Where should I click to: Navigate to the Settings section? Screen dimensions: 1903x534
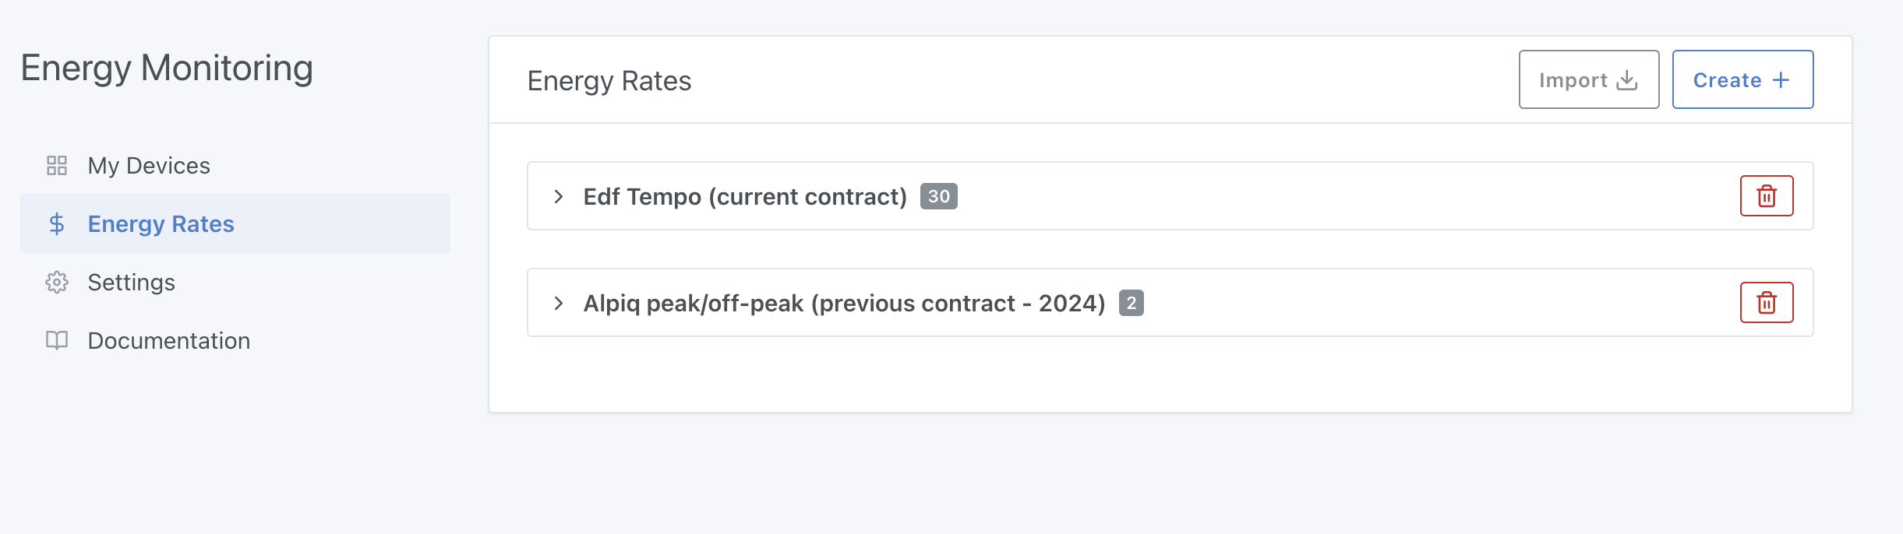pyautogui.click(x=132, y=282)
